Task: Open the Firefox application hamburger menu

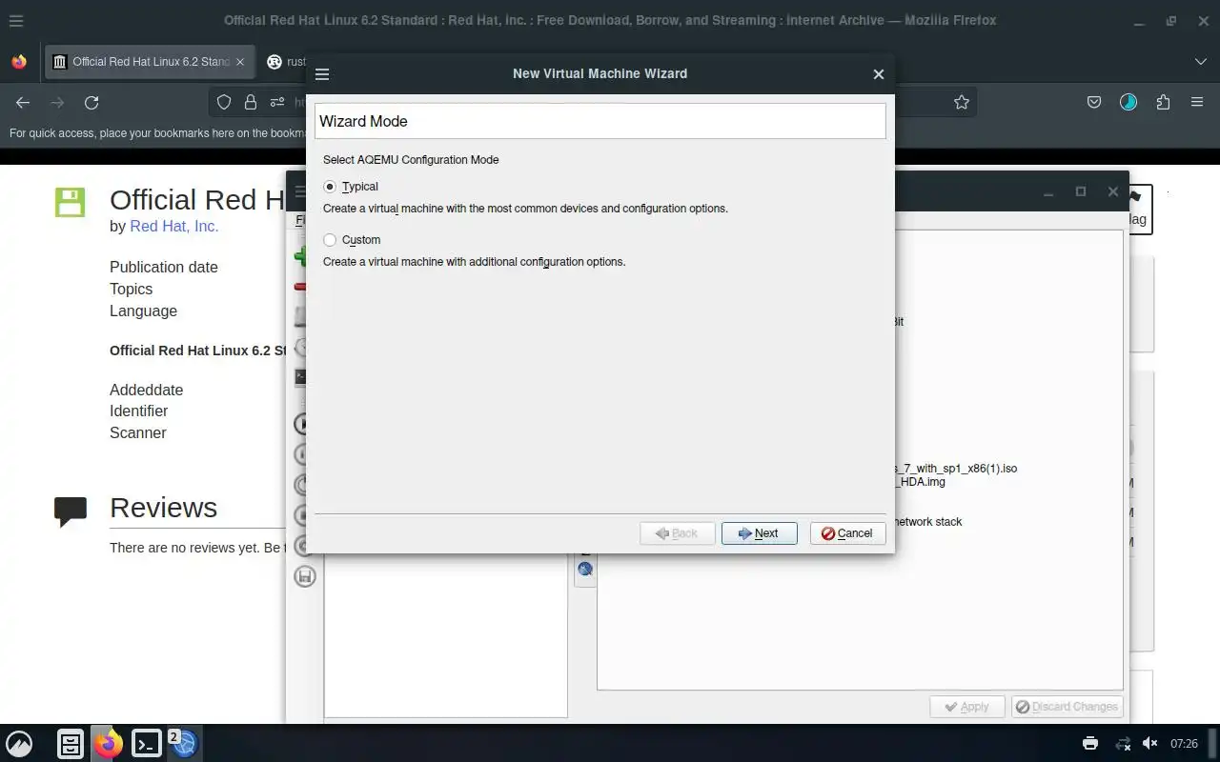Action: coord(1197,103)
